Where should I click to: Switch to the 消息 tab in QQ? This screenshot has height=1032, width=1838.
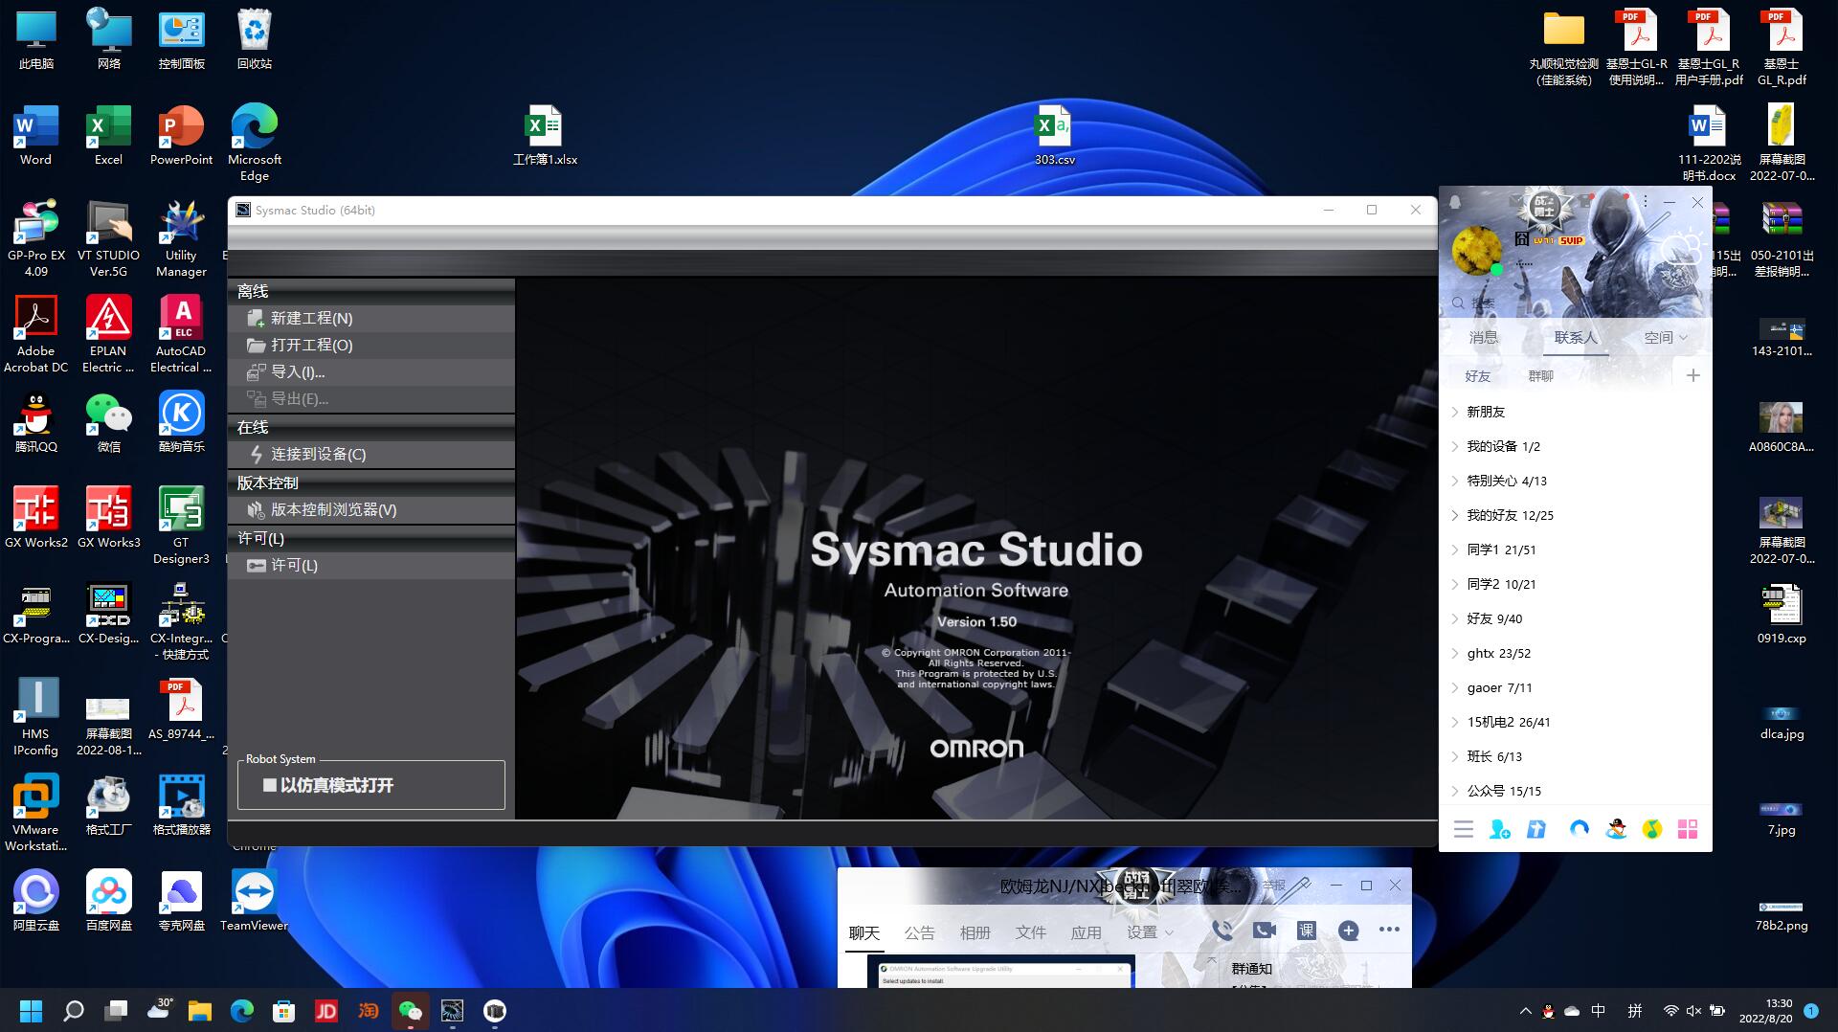click(x=1483, y=337)
